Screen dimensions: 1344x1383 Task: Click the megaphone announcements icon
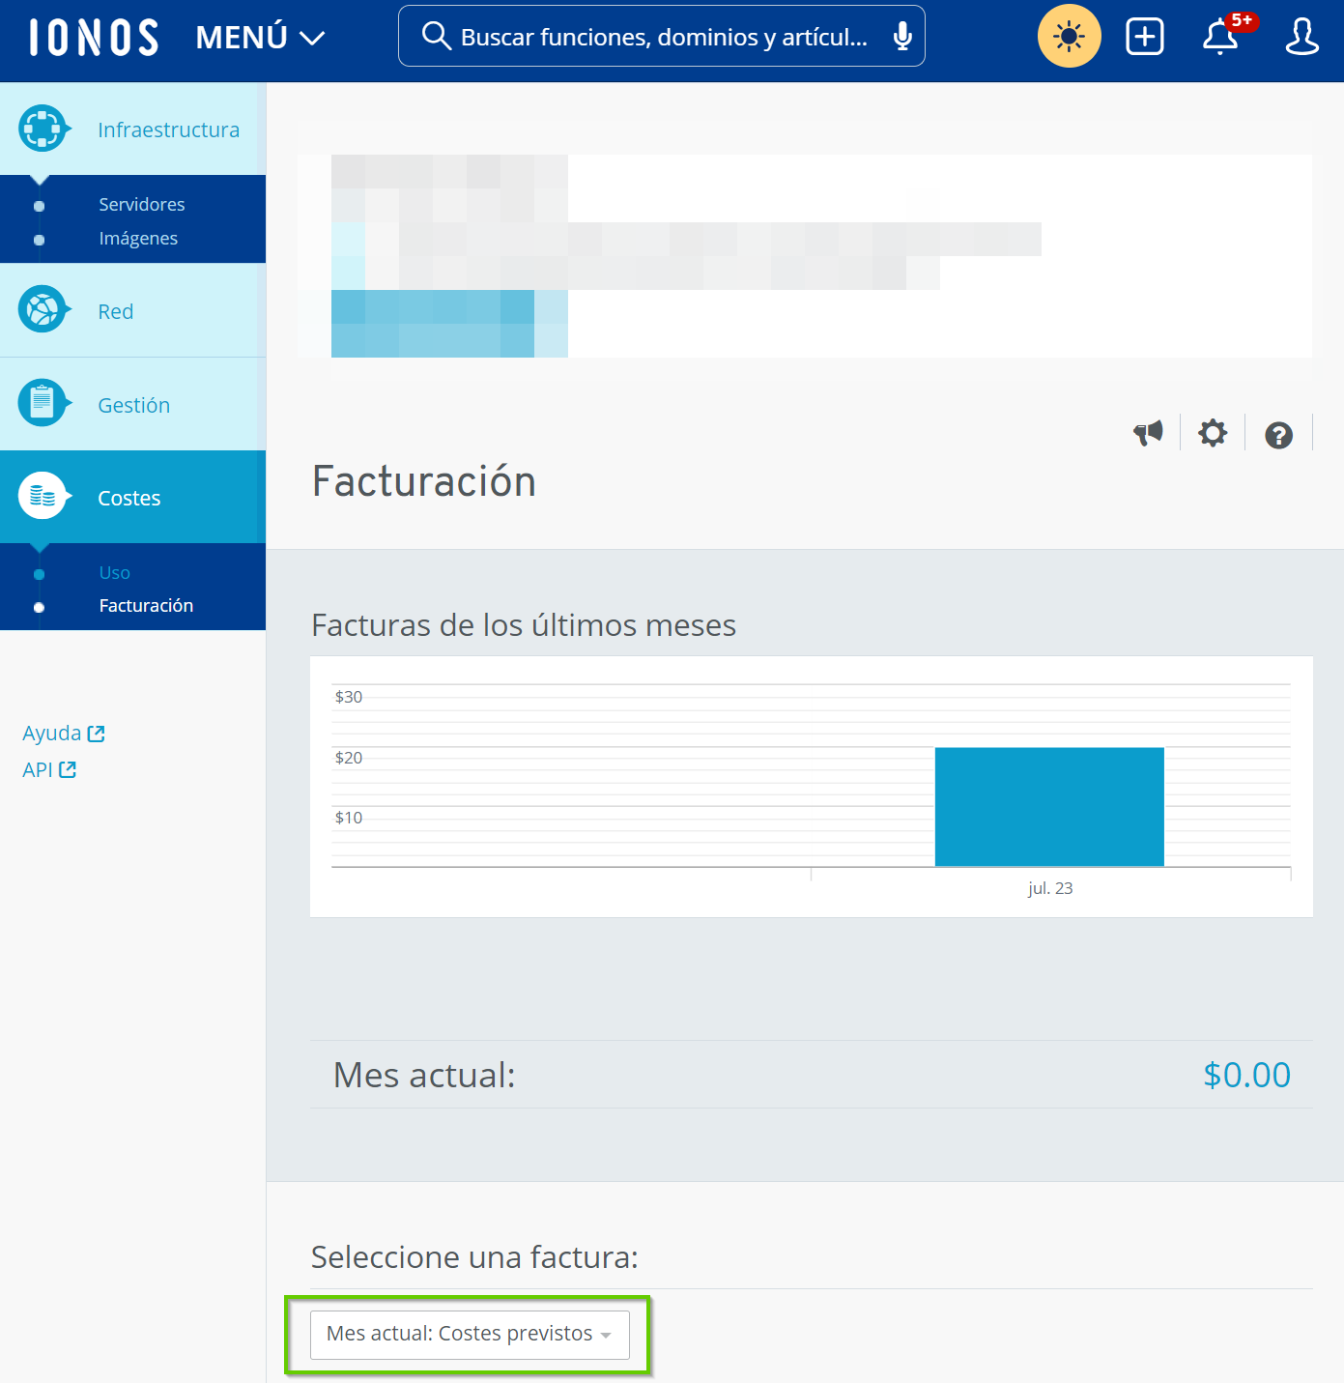click(1148, 433)
